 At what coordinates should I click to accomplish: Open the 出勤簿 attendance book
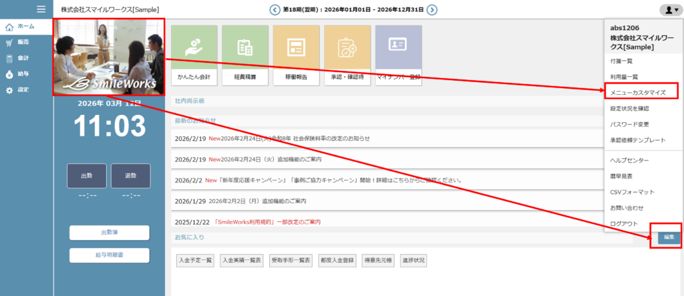coord(110,232)
